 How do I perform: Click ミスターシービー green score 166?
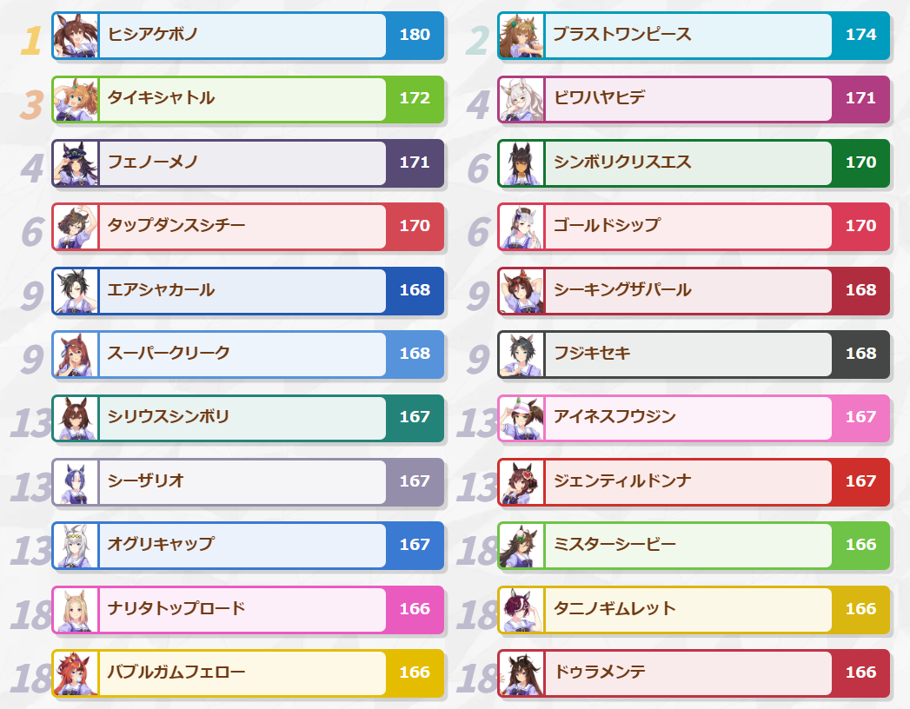(860, 545)
